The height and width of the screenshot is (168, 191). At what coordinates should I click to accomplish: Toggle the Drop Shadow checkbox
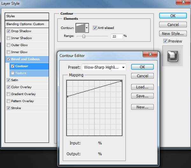(x=8, y=31)
